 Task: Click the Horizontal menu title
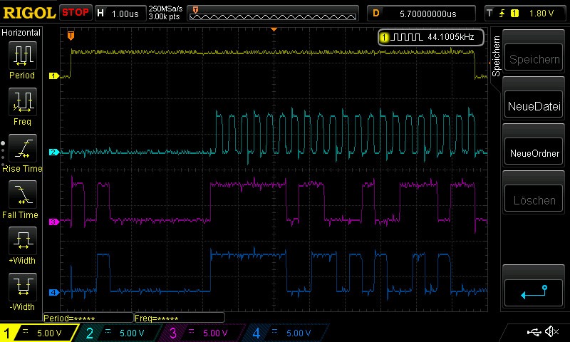[21, 32]
